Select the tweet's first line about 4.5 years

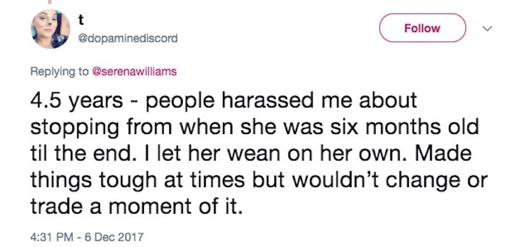[x=224, y=101]
